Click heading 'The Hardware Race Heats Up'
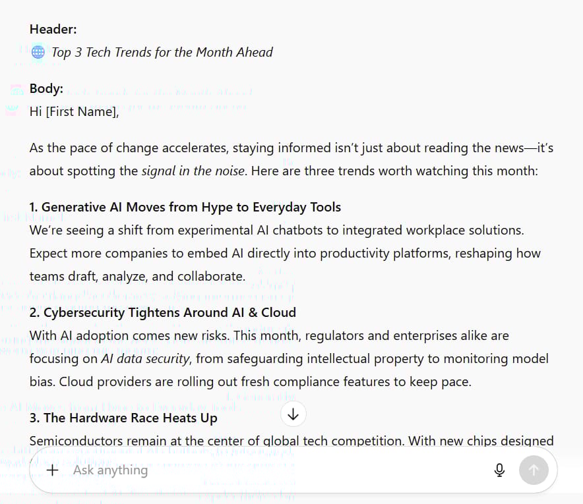 coord(123,418)
